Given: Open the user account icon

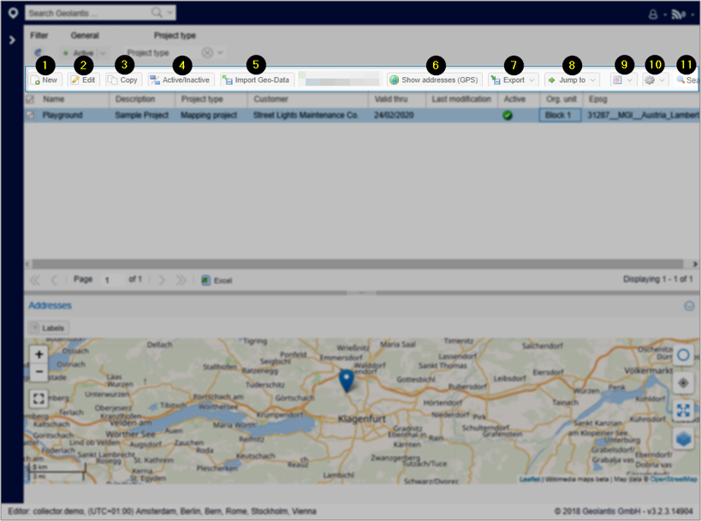Looking at the screenshot, I should point(653,15).
